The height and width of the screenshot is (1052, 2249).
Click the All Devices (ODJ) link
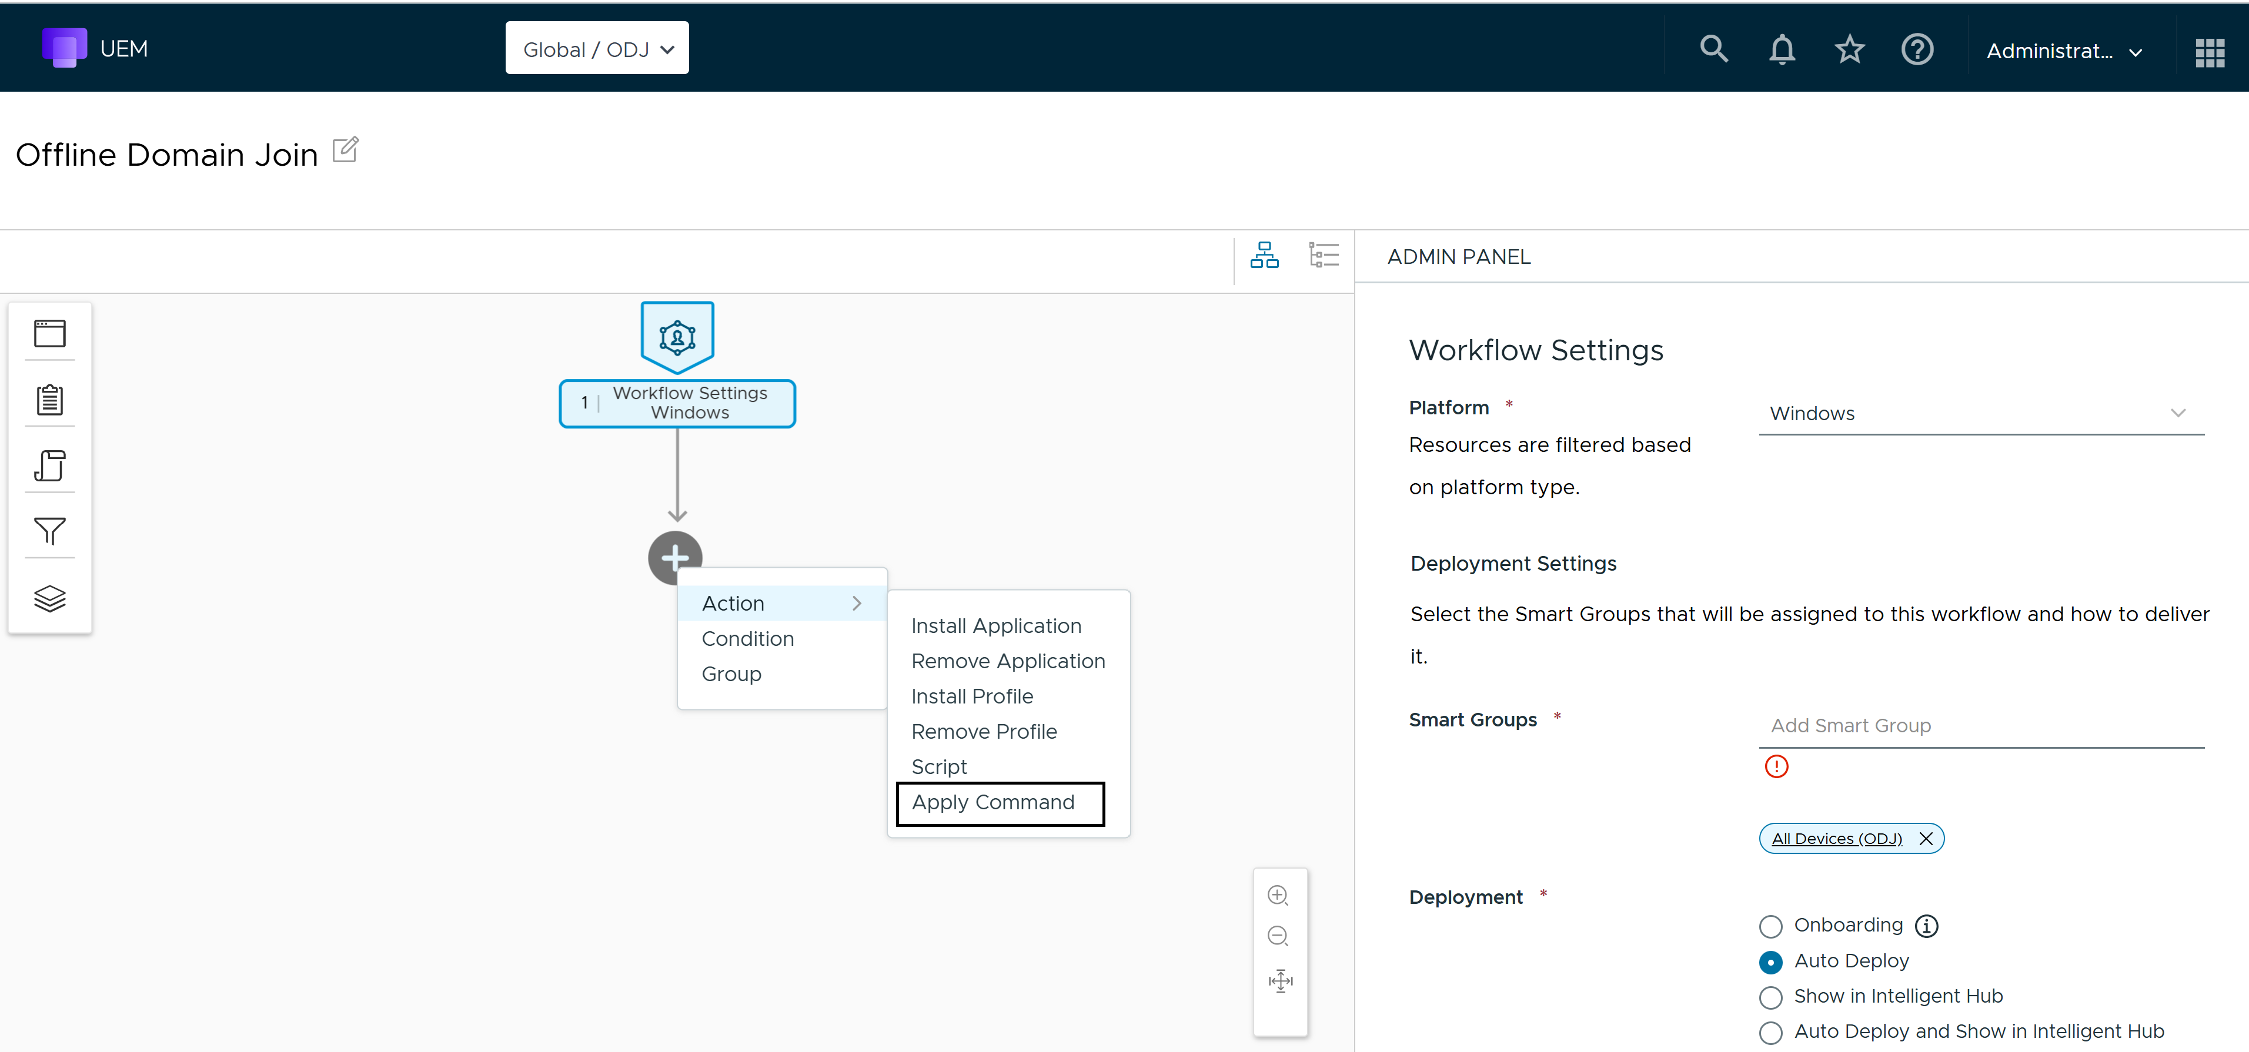pos(1836,838)
